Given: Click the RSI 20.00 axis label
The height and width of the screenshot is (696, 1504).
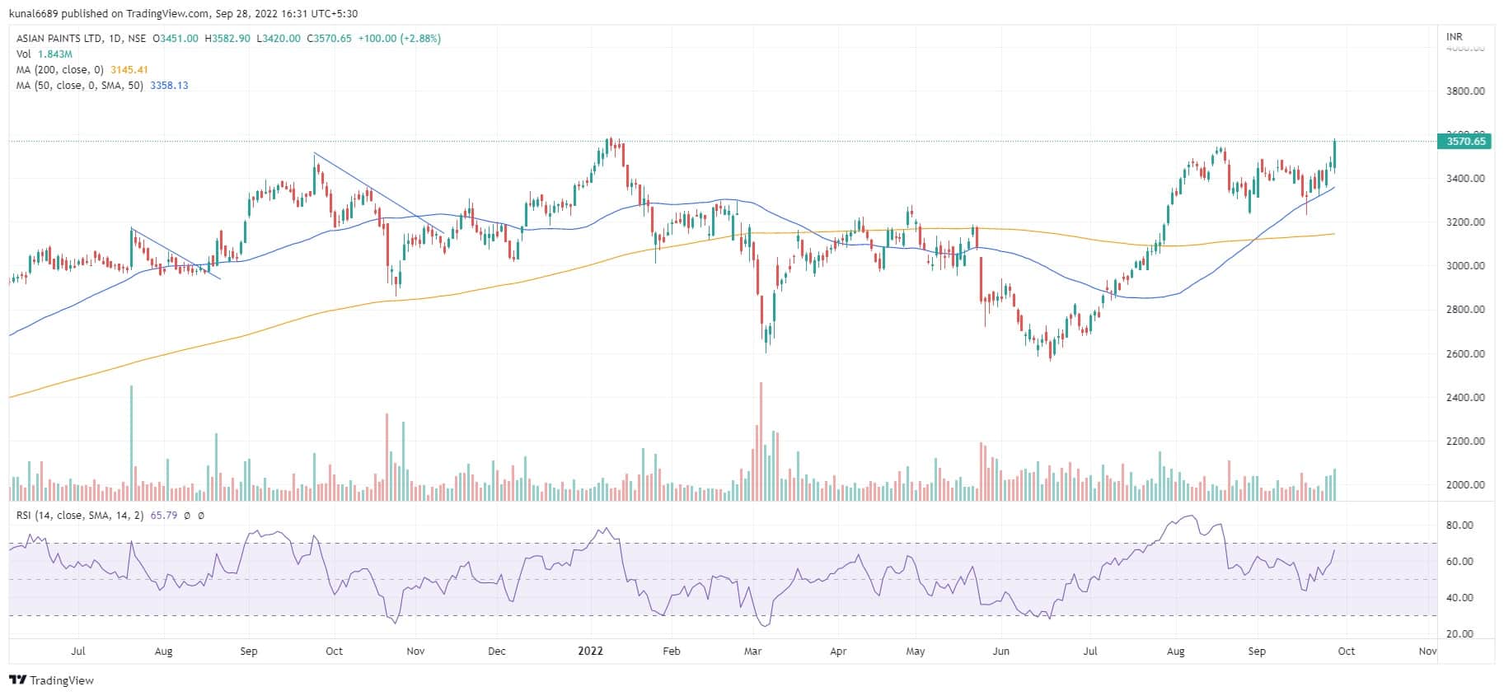Looking at the screenshot, I should [1459, 634].
